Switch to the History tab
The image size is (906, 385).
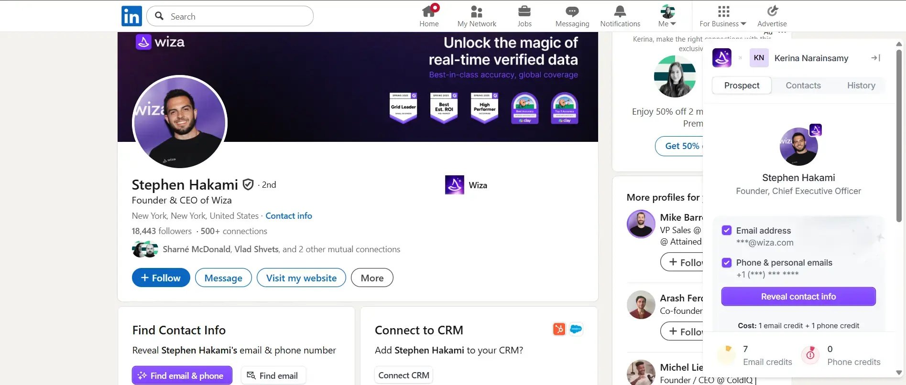pos(861,86)
